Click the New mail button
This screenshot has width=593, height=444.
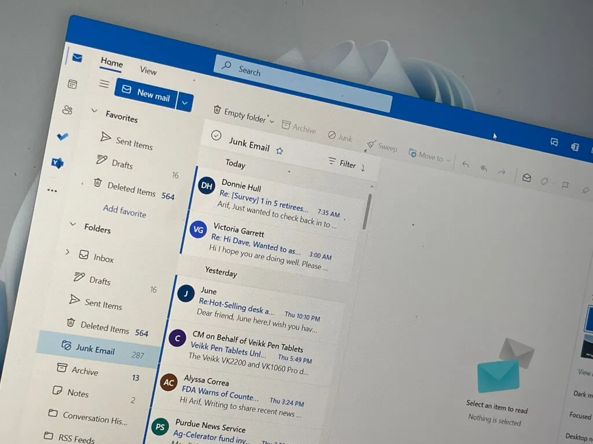[x=147, y=92]
